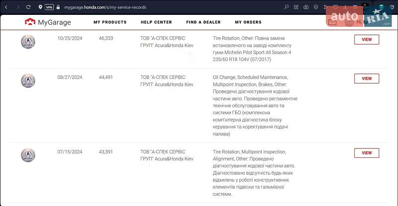Click Acura logo beside the 07/15/2024 record
398x206 pixels.
pyautogui.click(x=28, y=155)
